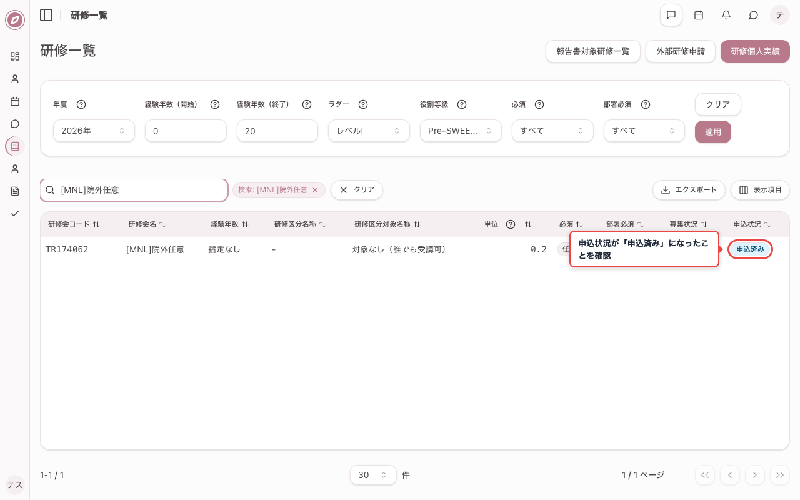Go to first page button
Image resolution: width=800 pixels, height=500 pixels.
click(705, 475)
